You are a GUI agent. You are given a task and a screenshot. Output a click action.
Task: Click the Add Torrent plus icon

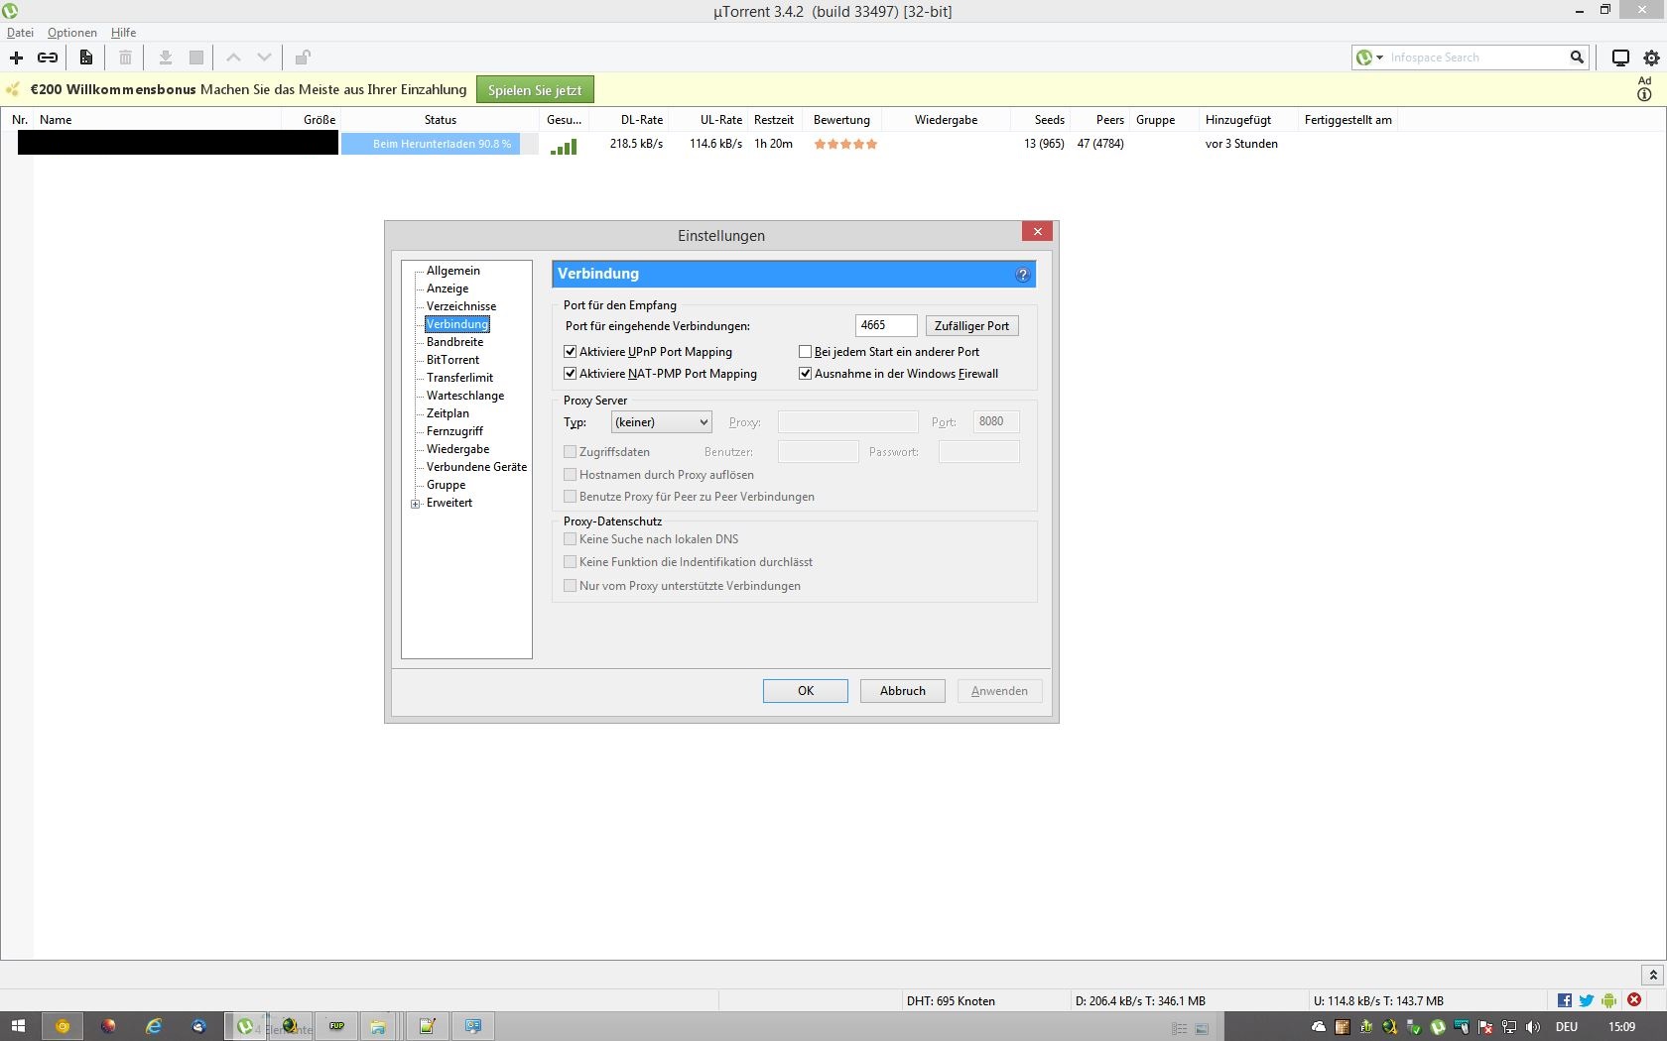[16, 58]
